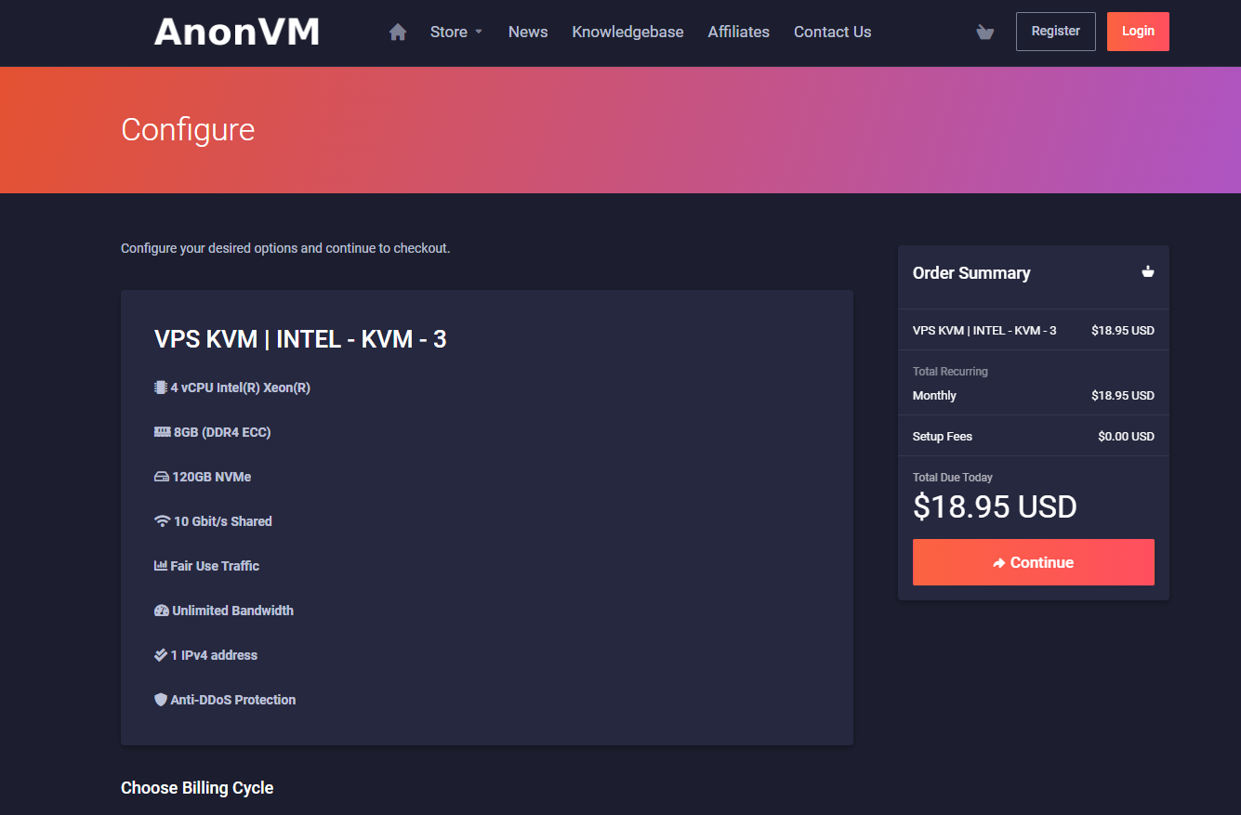Open the shopping cart icon in the navbar
The width and height of the screenshot is (1241, 815).
[x=984, y=33]
